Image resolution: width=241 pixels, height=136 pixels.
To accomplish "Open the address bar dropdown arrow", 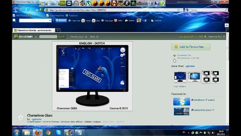I will pyautogui.click(x=182, y=10).
